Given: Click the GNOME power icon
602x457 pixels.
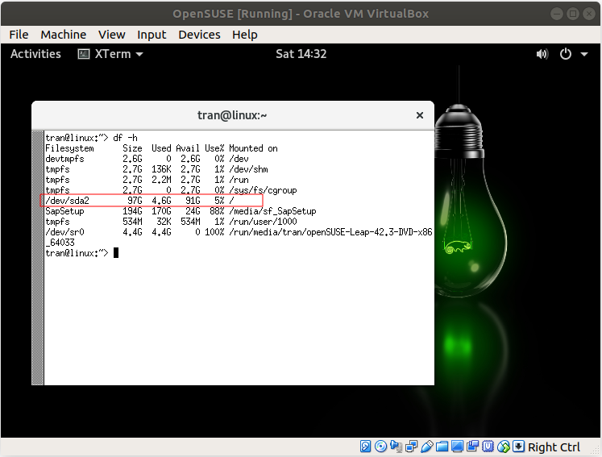Looking at the screenshot, I should coord(566,54).
